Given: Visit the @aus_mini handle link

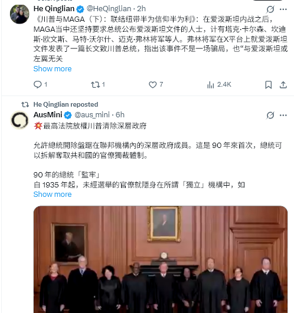Looking at the screenshot, I should click(92, 115).
